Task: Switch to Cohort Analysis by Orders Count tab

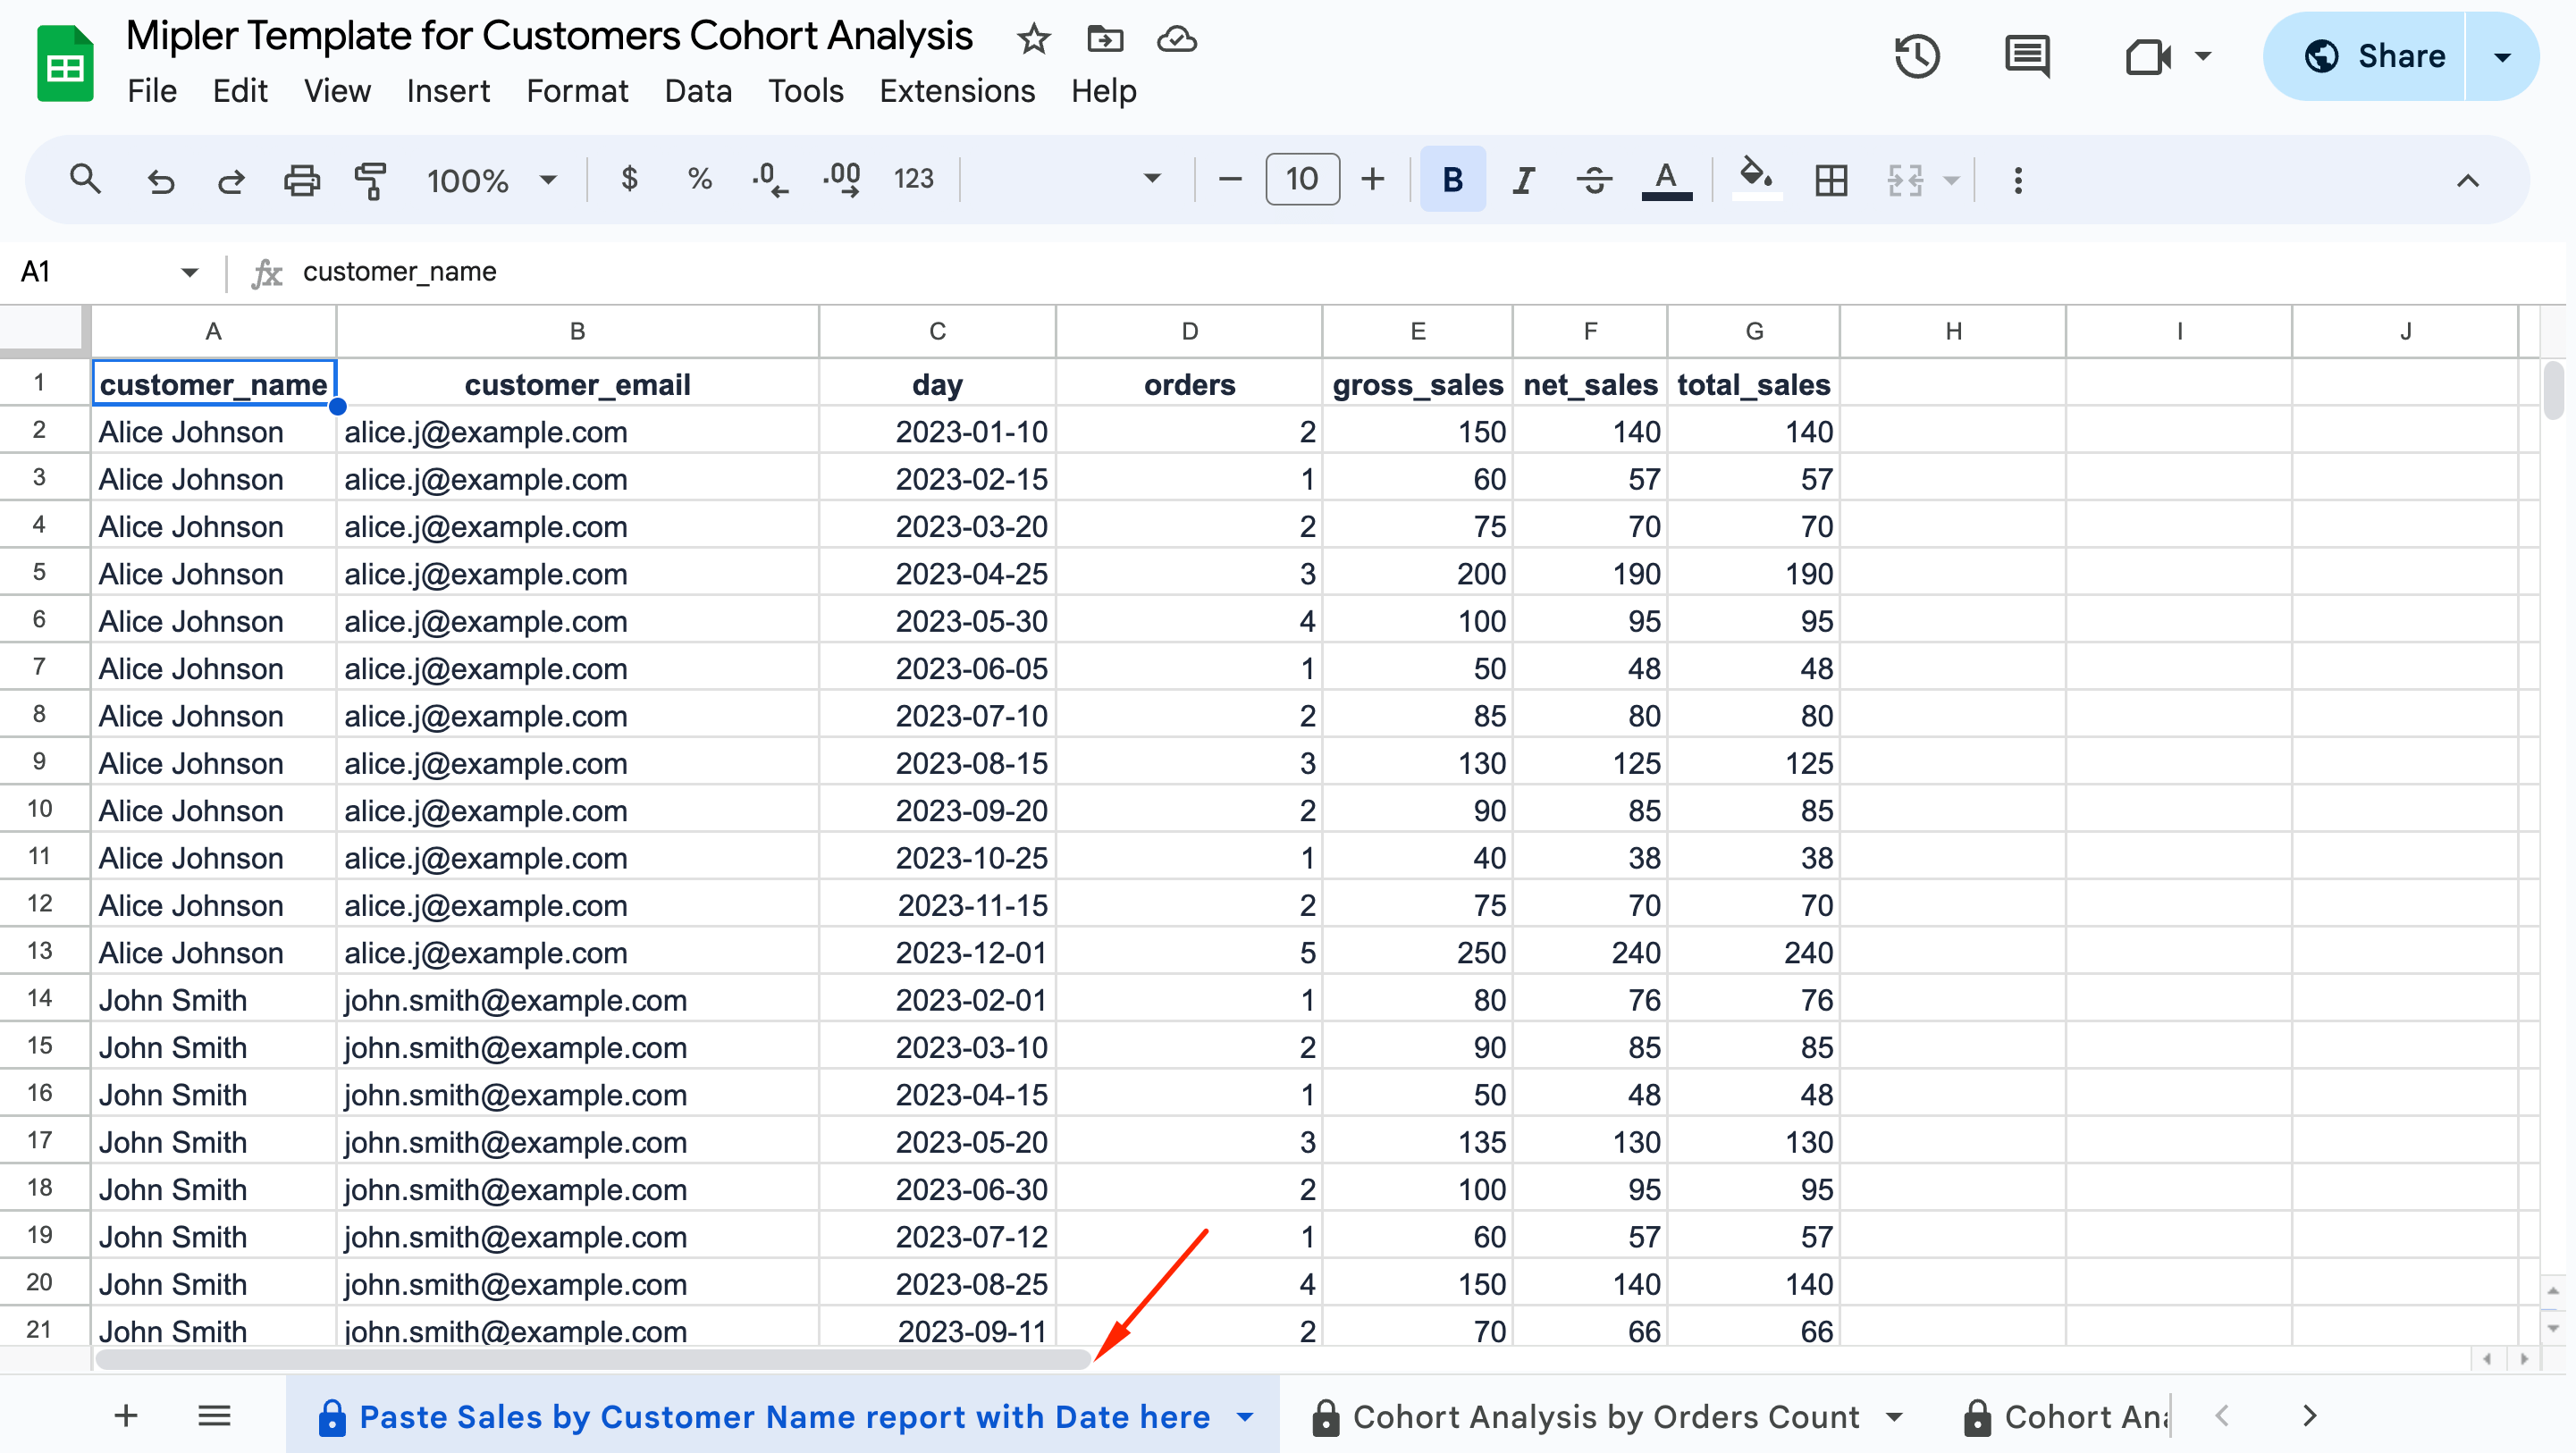Action: click(x=1604, y=1416)
